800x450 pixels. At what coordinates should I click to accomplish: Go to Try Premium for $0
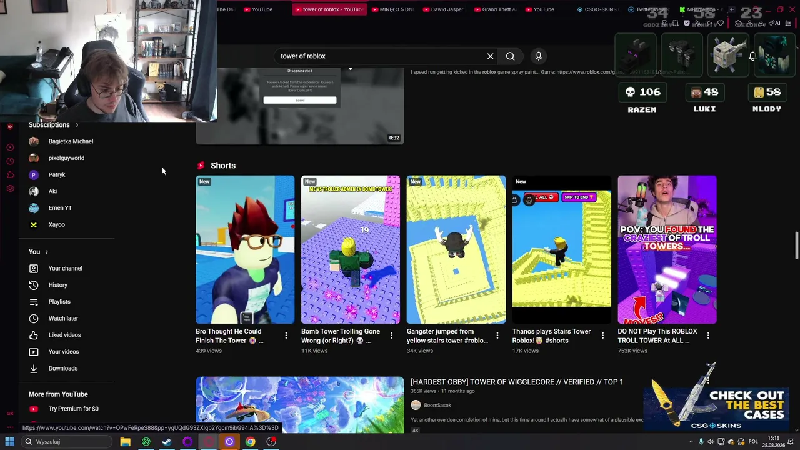click(74, 409)
